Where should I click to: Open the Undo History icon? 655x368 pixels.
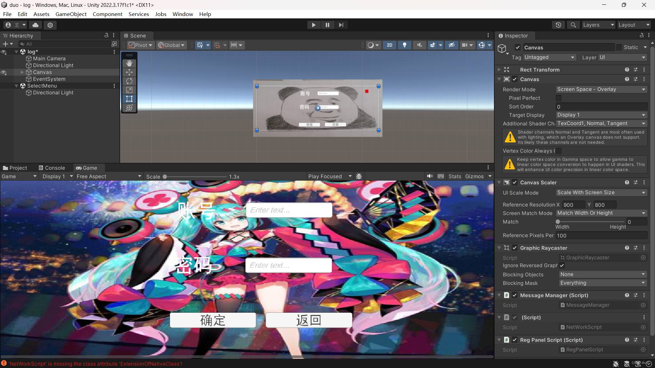click(558, 25)
